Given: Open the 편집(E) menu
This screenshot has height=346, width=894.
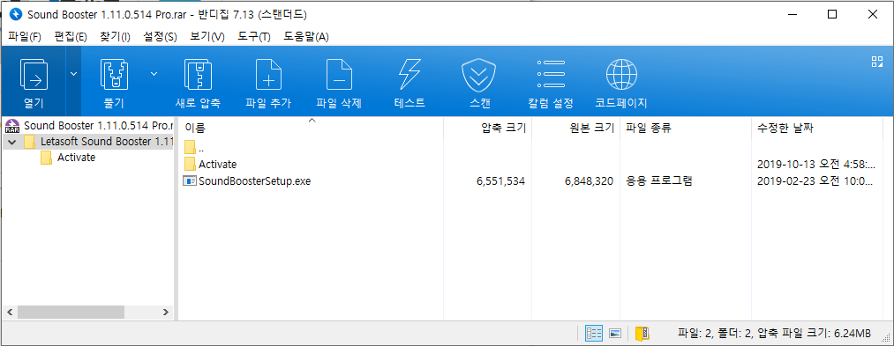Looking at the screenshot, I should 70,37.
